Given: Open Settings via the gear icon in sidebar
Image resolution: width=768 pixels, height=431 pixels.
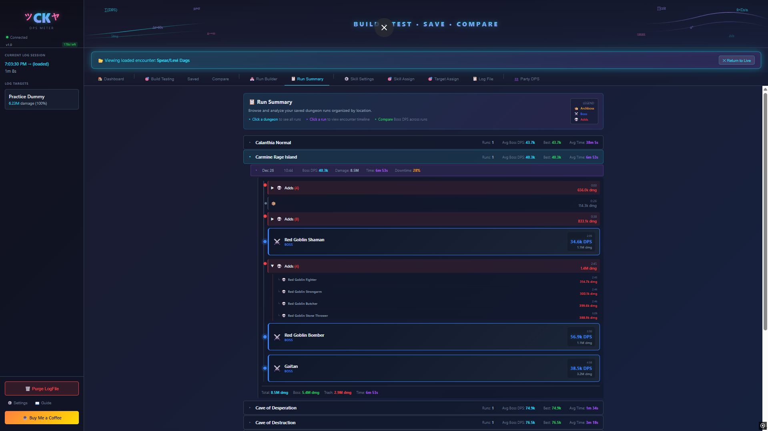Looking at the screenshot, I should [x=10, y=403].
